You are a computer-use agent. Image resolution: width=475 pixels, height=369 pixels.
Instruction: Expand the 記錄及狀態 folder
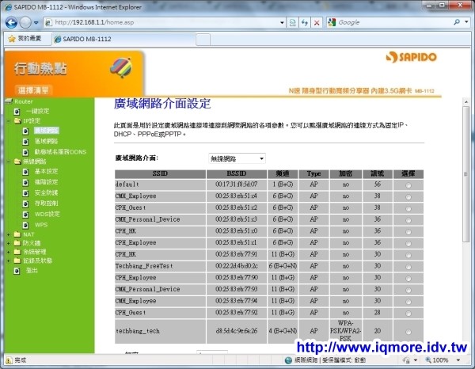click(9, 261)
